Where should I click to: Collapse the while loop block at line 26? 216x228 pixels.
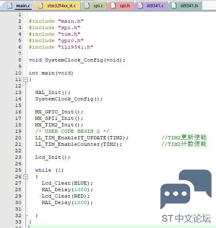pos(26,177)
